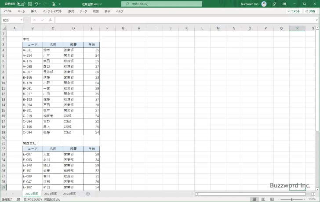Select column B header
Screen dimensions: 320x202
click(33, 29)
